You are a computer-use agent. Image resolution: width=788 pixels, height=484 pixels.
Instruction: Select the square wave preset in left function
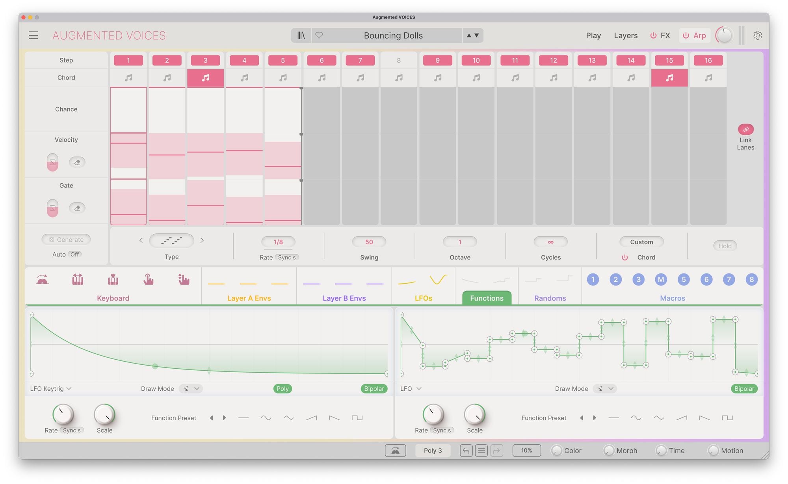click(357, 418)
